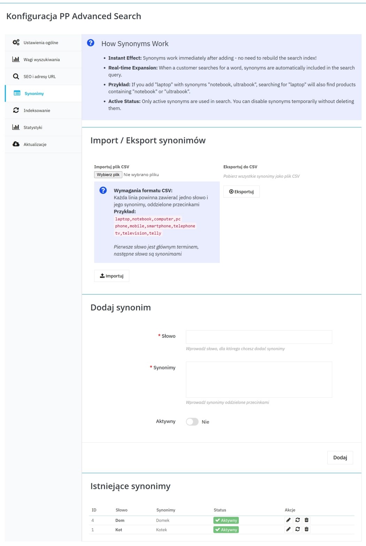Toggle status of the Kot synonym row
Image resolution: width=366 pixels, height=546 pixels.
[x=297, y=529]
